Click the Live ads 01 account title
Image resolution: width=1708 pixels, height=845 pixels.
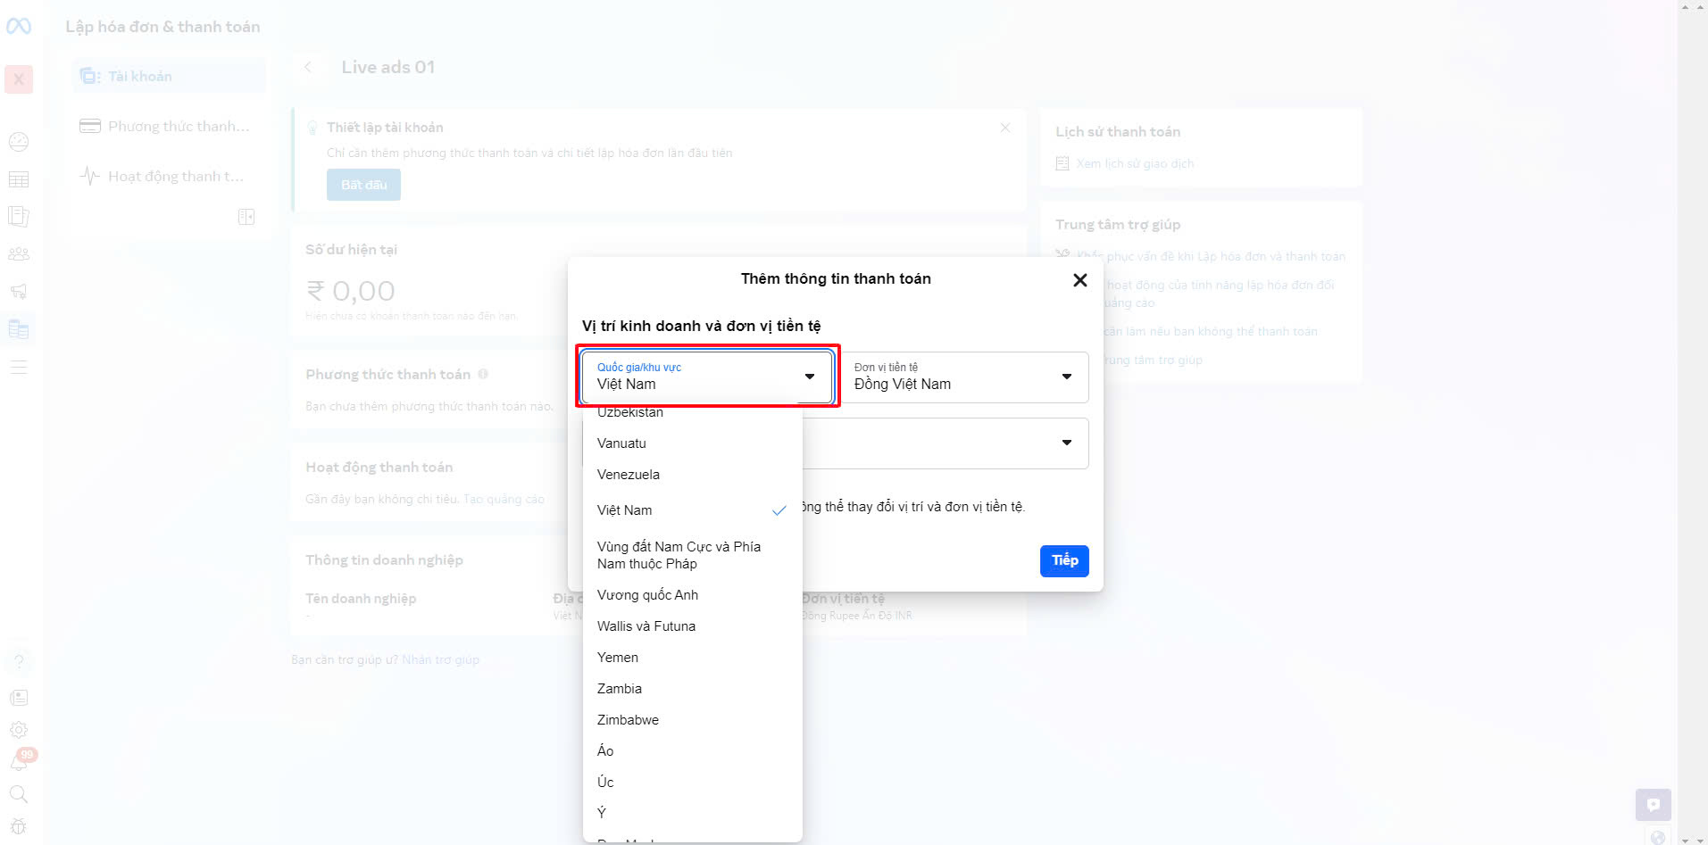point(388,67)
